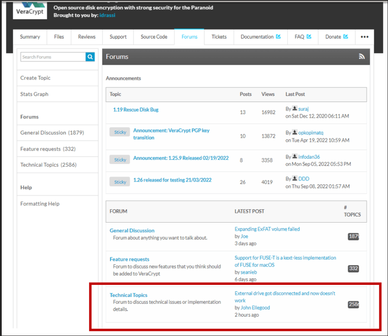Image resolution: width=388 pixels, height=336 pixels.
Task: Click user avatar icon next to infodan36
Action: coord(295,156)
